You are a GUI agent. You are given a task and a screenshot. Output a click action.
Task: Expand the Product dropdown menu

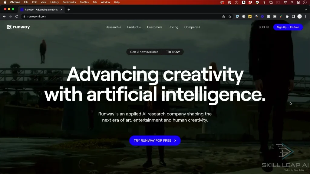click(134, 27)
